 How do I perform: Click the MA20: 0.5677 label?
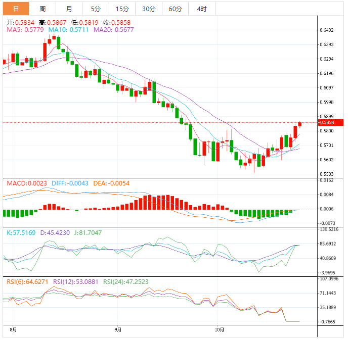tap(113, 30)
